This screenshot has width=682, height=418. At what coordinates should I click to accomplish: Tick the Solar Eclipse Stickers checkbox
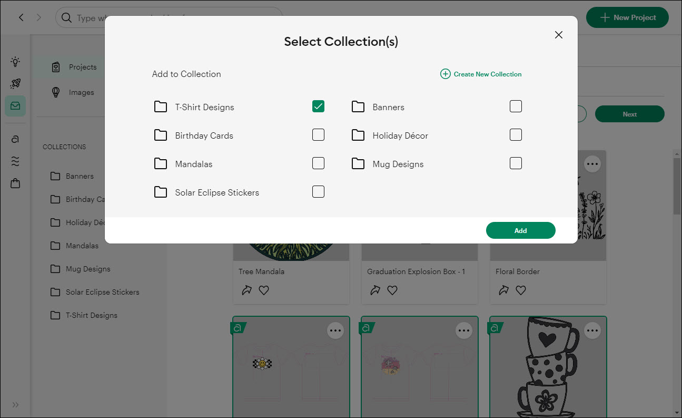[318, 192]
